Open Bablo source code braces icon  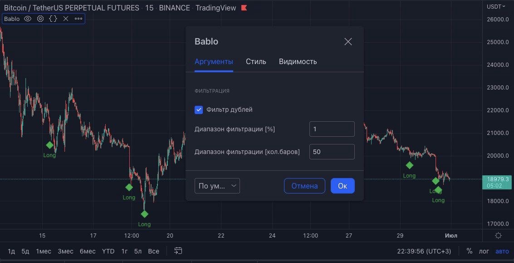point(53,19)
